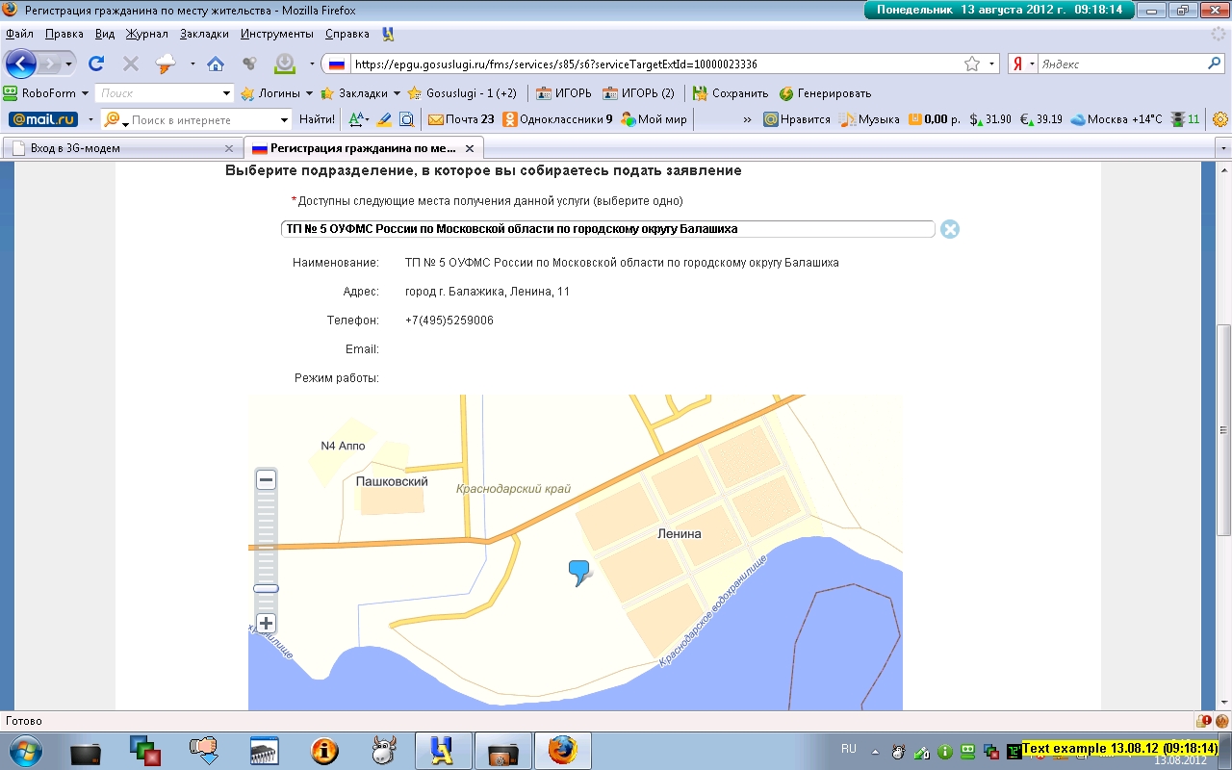Click the department selection field ТП № 5
Image resolution: width=1232 pixels, height=770 pixels.
pos(606,229)
